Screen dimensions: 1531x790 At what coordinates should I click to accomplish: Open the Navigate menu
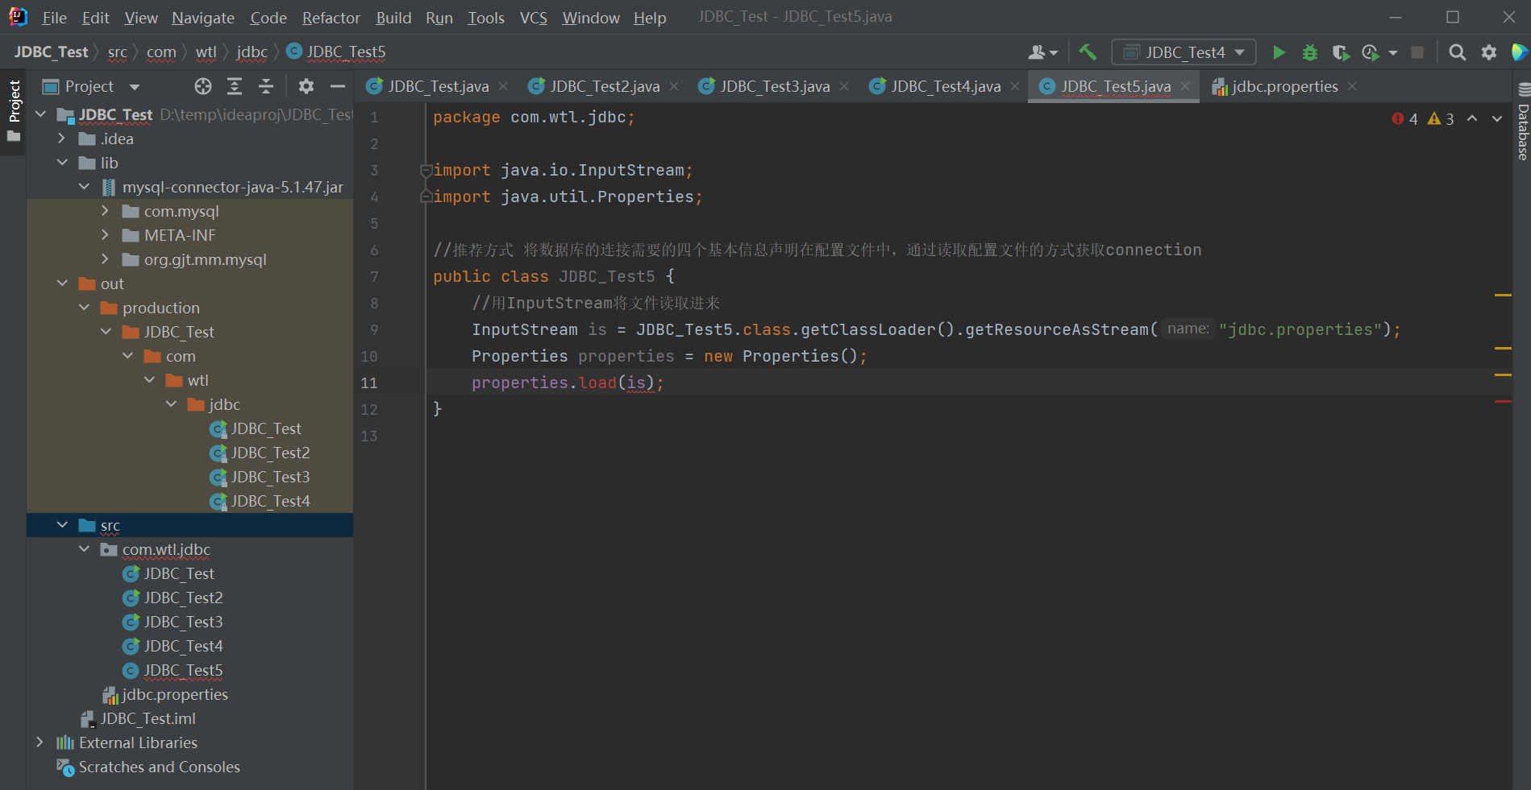pyautogui.click(x=203, y=18)
